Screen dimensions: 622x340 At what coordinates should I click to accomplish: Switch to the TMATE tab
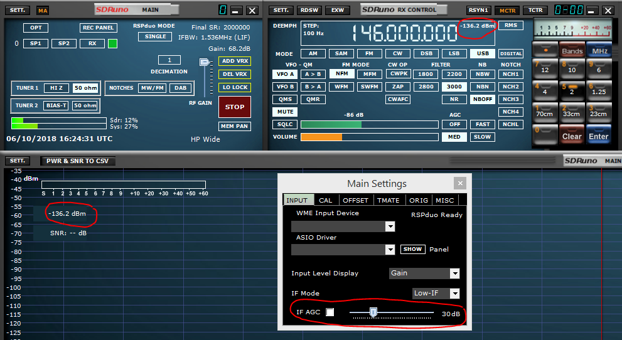[388, 200]
